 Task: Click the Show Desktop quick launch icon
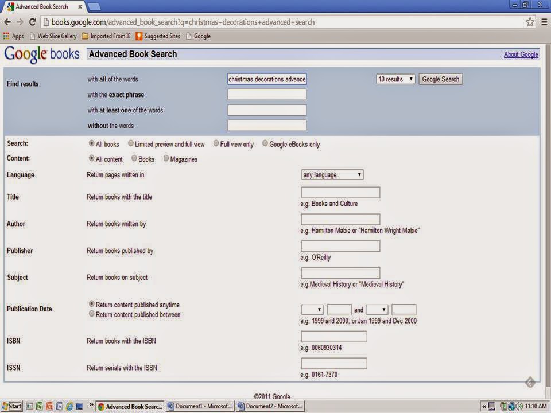tap(79, 406)
